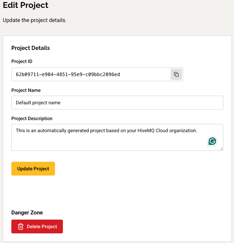234x243 pixels.
Task: Click the Project Name label
Action: tap(26, 90)
